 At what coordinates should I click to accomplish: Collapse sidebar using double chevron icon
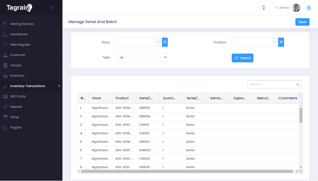pos(52,8)
